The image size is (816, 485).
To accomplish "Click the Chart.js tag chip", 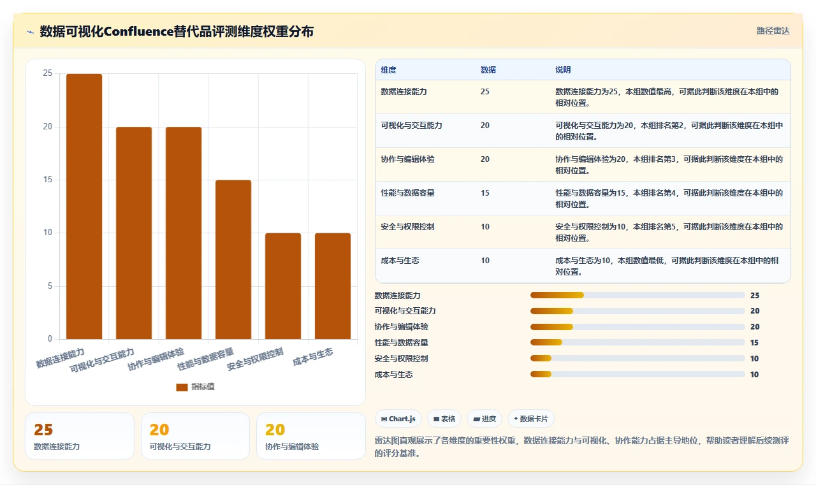I will coord(398,419).
